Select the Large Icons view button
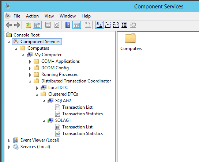The height and width of the screenshot is (162, 199). [99, 25]
